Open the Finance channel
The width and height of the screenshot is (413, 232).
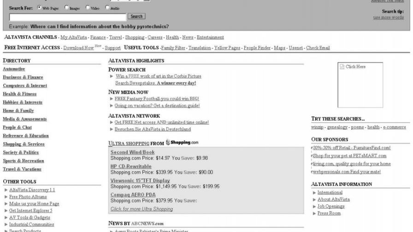point(98,37)
